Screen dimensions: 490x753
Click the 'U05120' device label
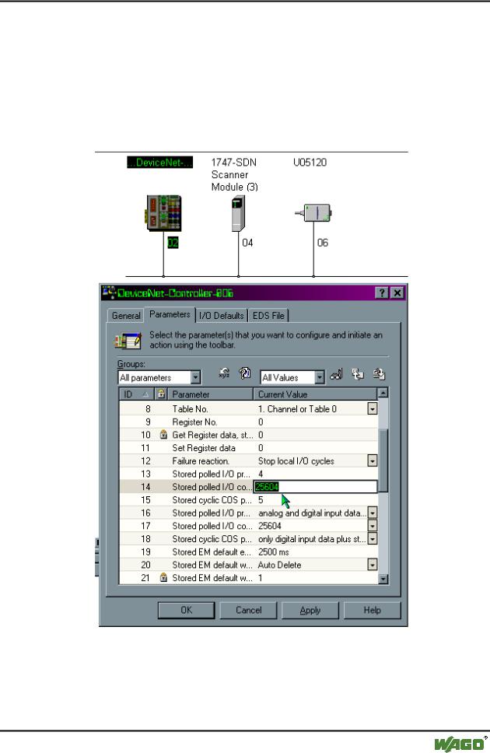click(310, 163)
